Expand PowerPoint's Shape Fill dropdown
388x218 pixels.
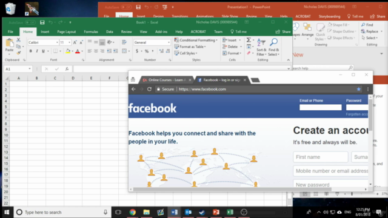349,25
